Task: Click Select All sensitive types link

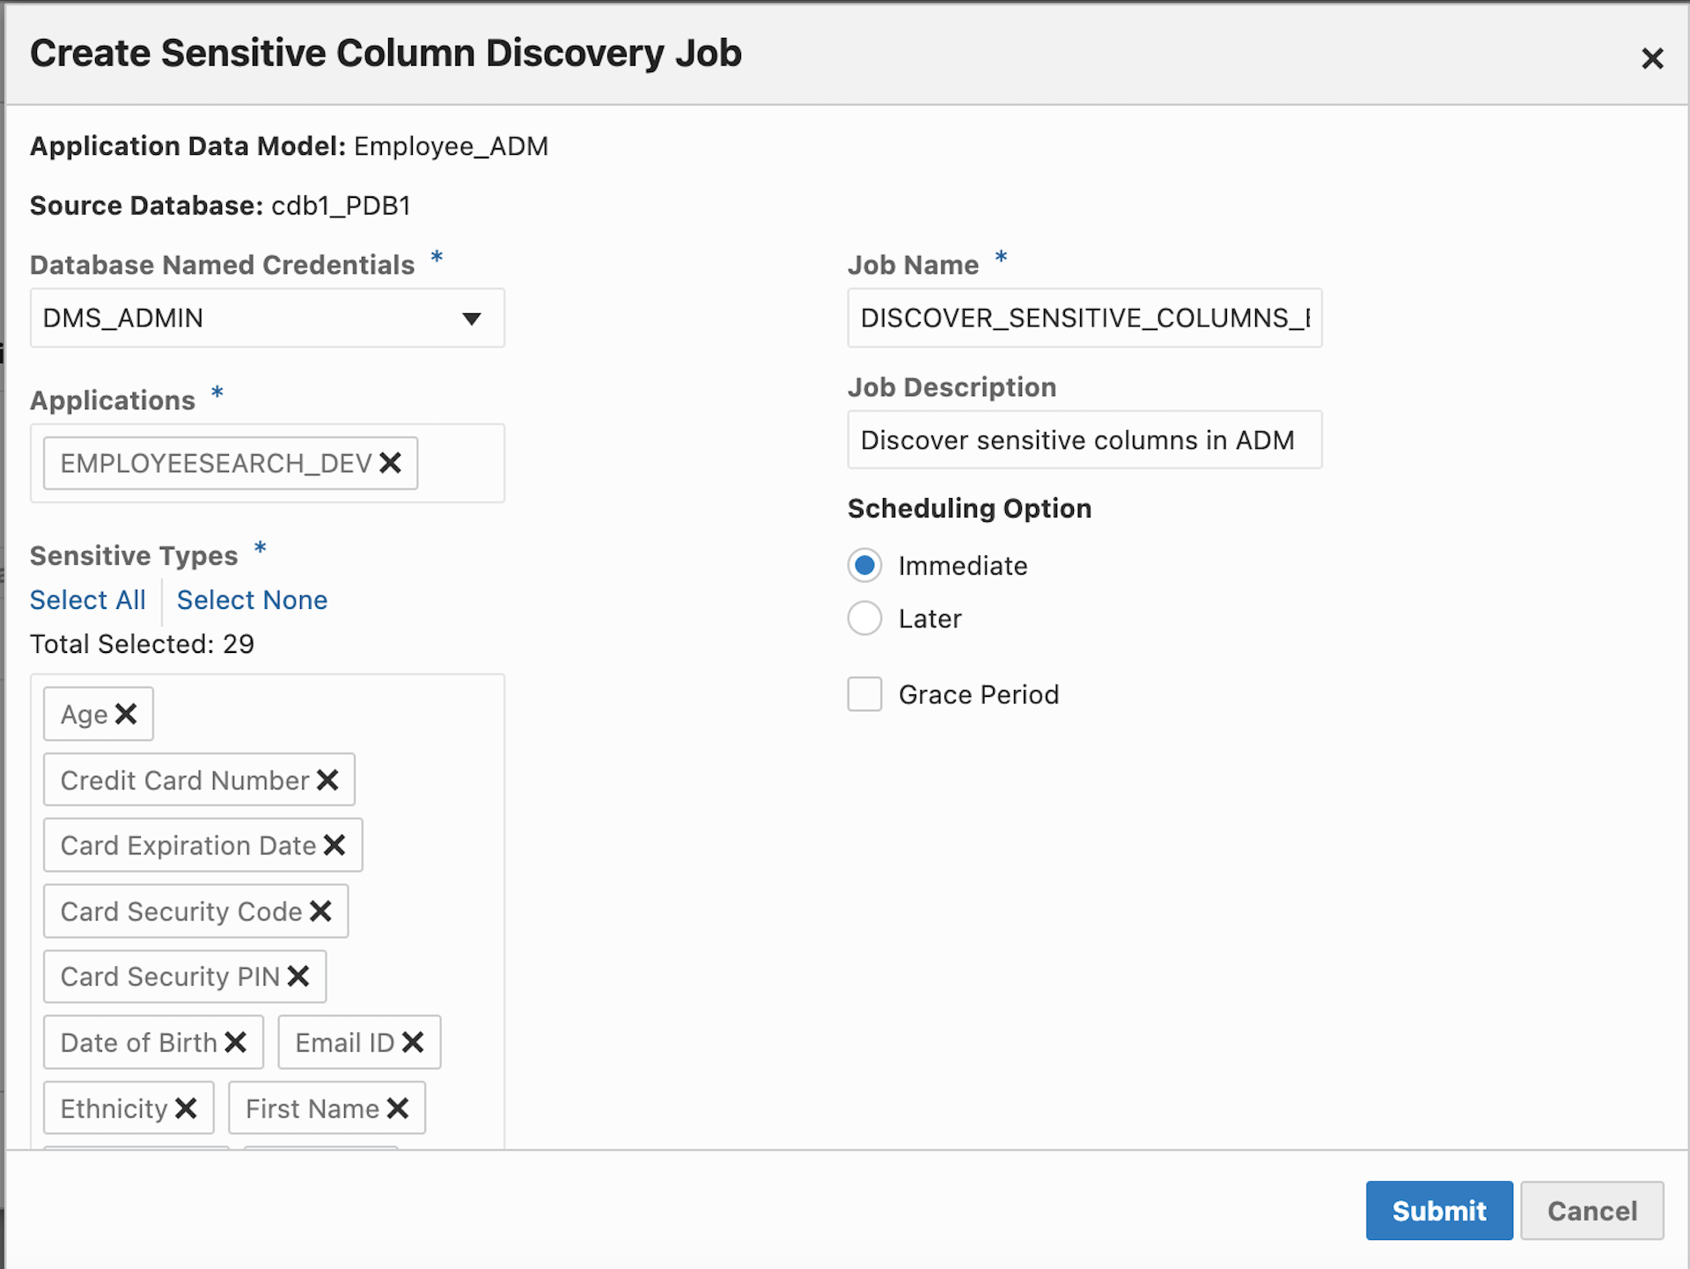Action: pyautogui.click(x=87, y=599)
